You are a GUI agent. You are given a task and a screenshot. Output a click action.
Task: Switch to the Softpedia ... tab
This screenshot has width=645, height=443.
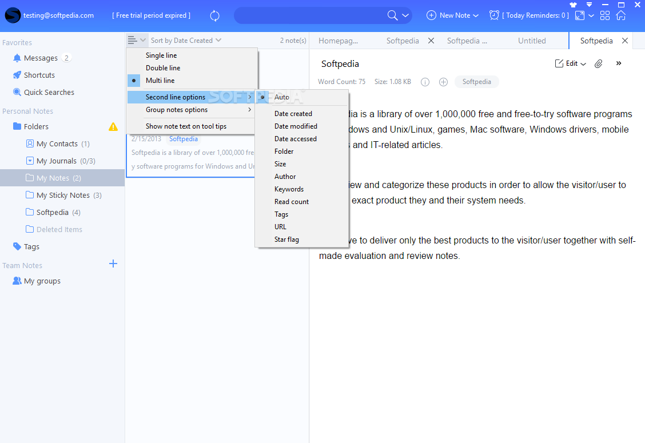tap(467, 41)
